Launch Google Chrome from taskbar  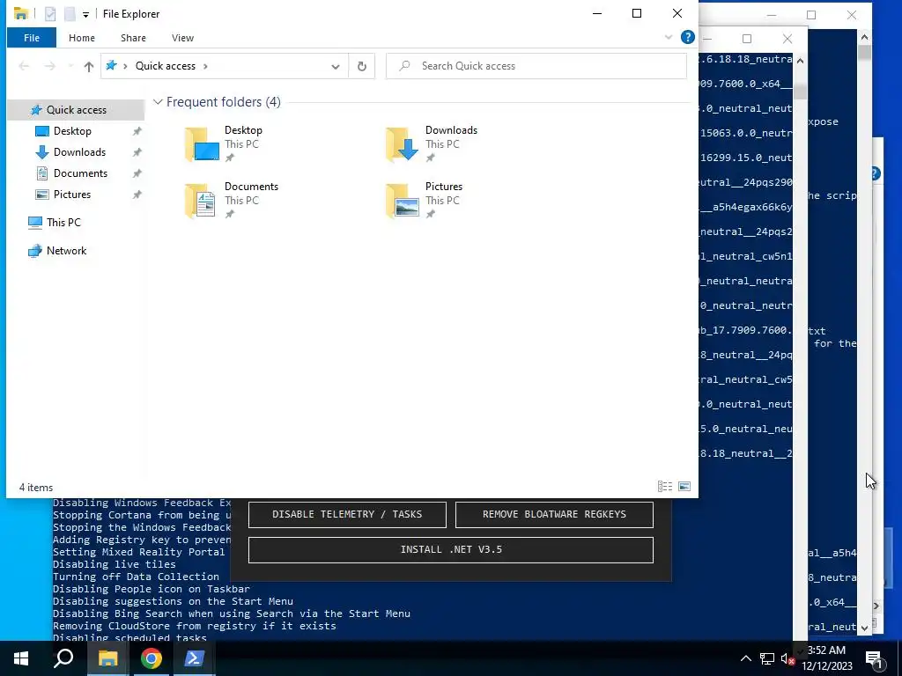click(x=151, y=658)
